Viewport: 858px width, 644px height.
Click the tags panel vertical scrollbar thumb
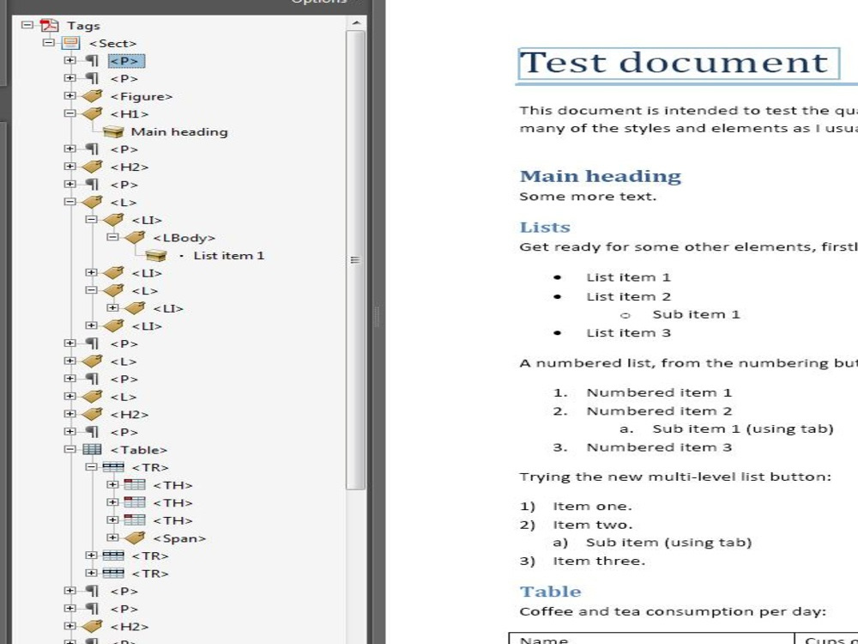[x=356, y=259]
